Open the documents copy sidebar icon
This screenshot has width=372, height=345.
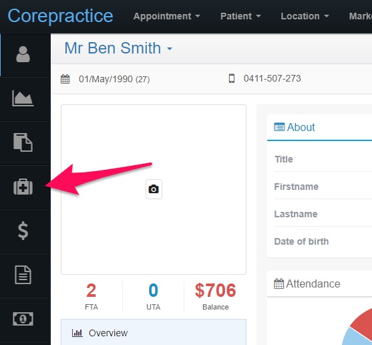(23, 142)
